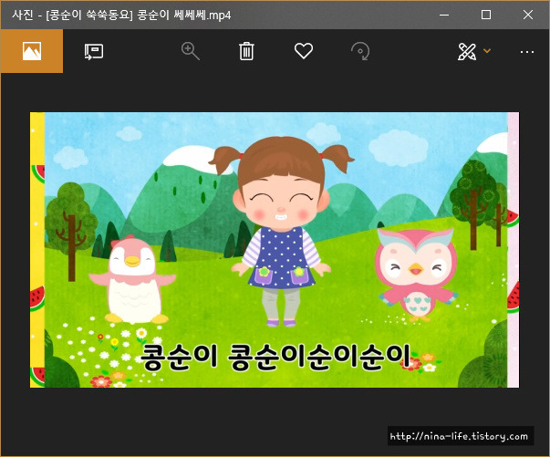This screenshot has height=457, width=550.
Task: Delete the image with the trash icon
Action: (246, 51)
